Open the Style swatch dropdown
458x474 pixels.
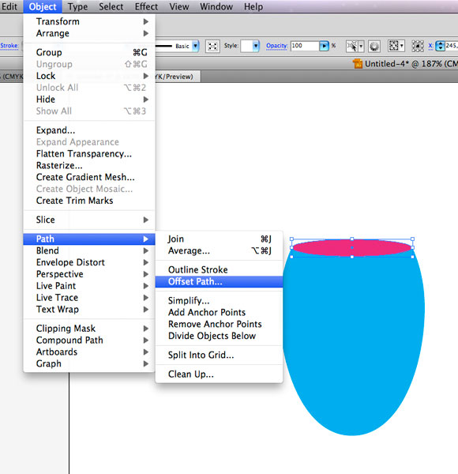[256, 46]
